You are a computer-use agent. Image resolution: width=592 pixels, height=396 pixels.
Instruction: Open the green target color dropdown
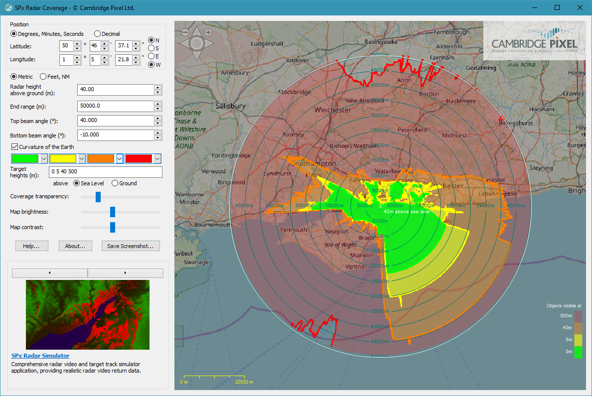(x=42, y=158)
